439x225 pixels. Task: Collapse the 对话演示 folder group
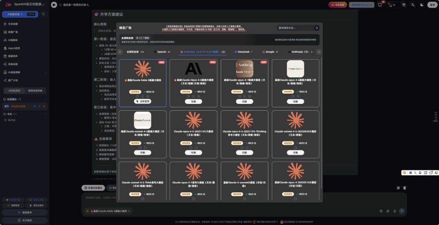pos(45,99)
